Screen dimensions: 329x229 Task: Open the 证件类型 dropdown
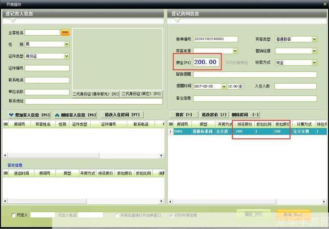click(x=67, y=56)
